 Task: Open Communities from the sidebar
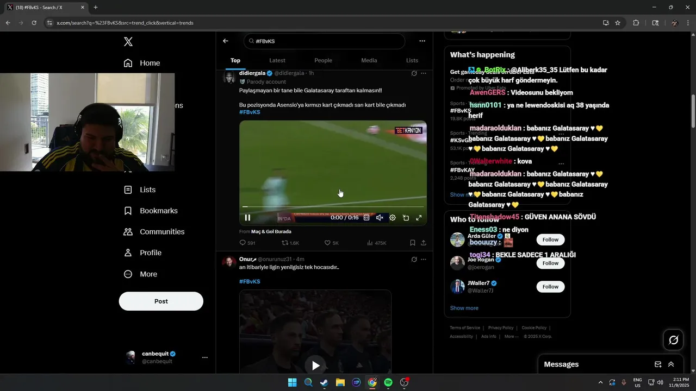[x=154, y=232]
